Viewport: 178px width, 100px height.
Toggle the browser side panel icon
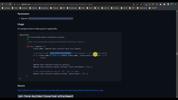pyautogui.click(x=168, y=4)
